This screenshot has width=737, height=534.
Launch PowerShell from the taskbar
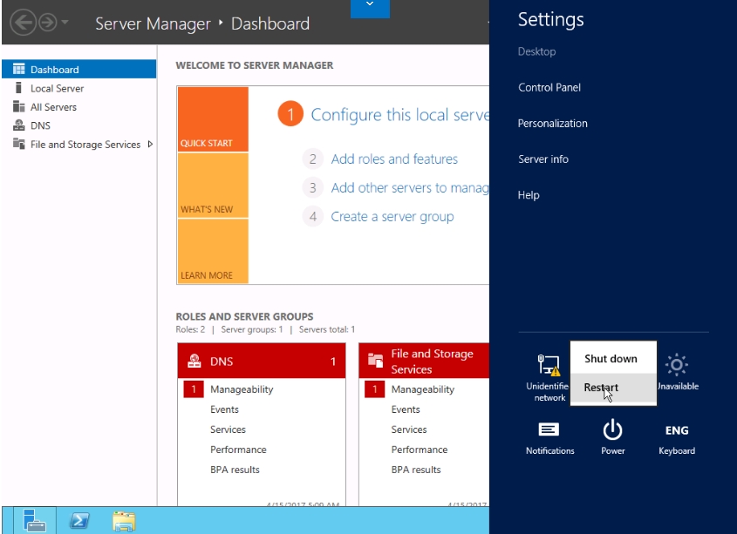click(79, 520)
